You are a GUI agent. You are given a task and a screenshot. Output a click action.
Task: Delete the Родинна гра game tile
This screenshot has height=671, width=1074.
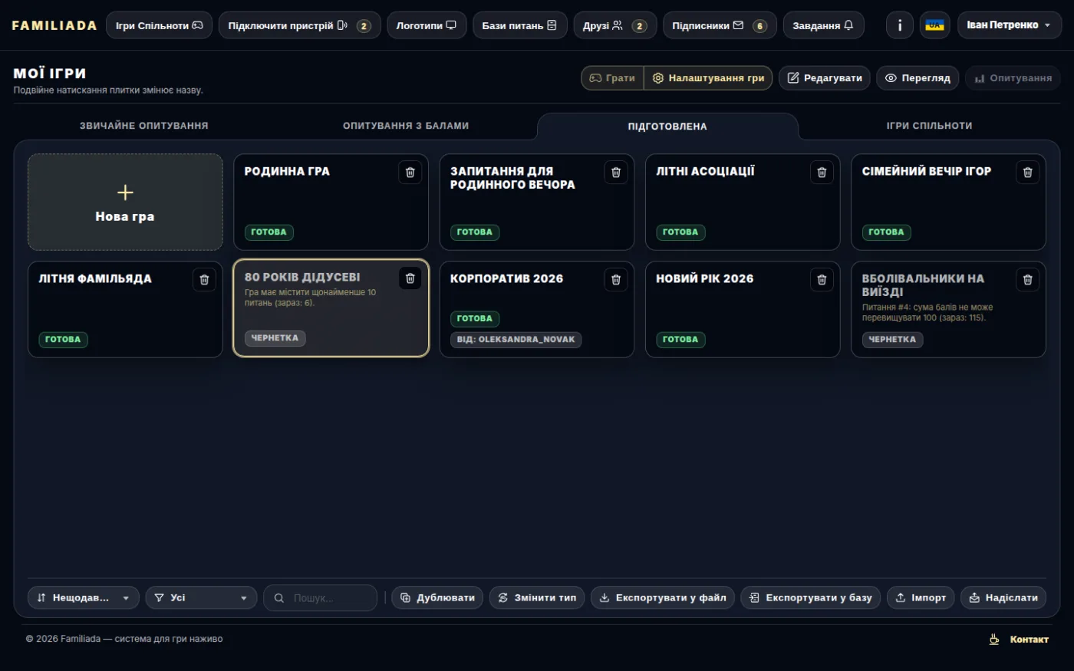point(410,173)
